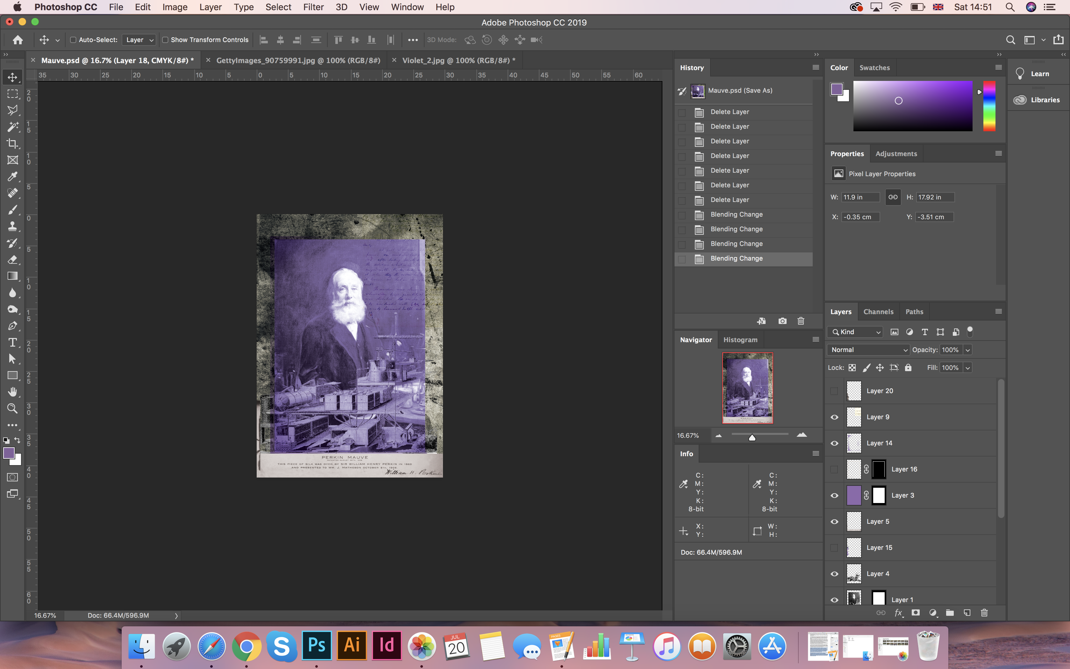Activate the Zoom tool
Image resolution: width=1070 pixels, height=669 pixels.
(12, 408)
